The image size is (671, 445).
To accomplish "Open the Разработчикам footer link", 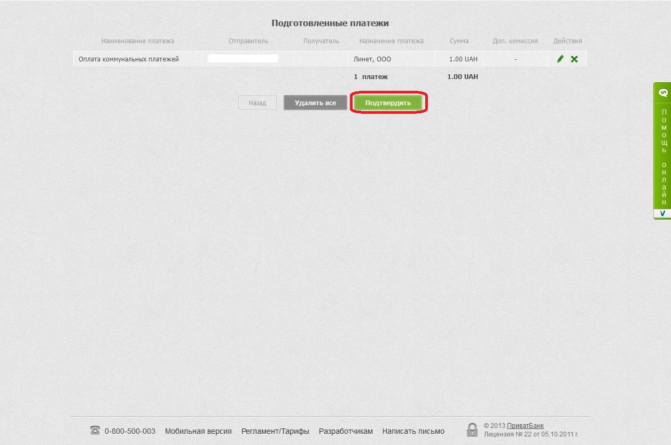I will [x=346, y=431].
